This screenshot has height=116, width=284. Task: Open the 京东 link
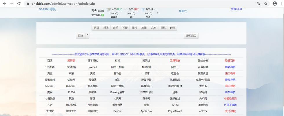click(x=71, y=73)
